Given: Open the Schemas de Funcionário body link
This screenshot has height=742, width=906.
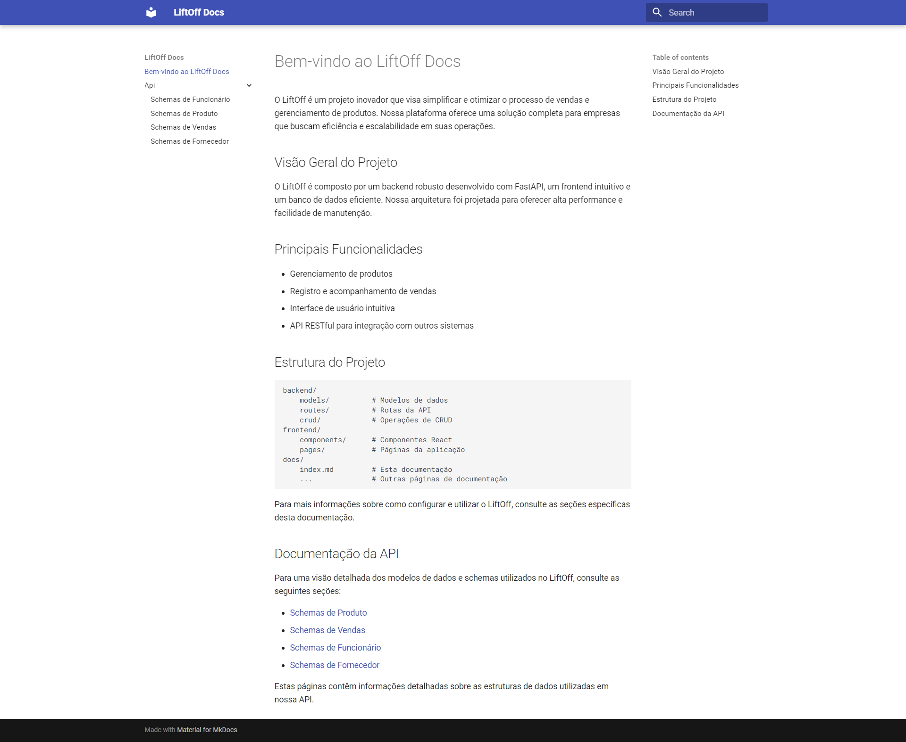Looking at the screenshot, I should tap(335, 648).
